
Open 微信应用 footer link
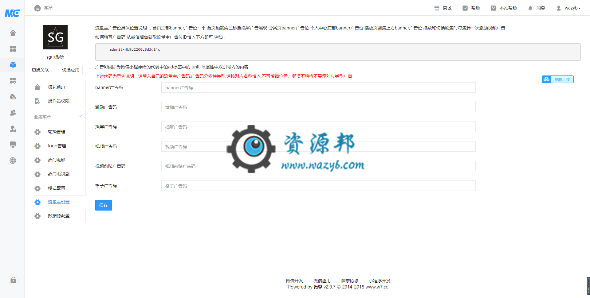pyautogui.click(x=322, y=281)
